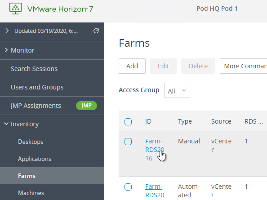
Task: Expand the Updated status chevron
Action: point(7,31)
